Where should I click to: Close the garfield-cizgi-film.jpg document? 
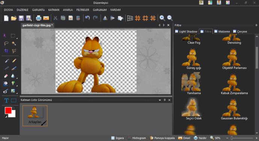pos(168,25)
